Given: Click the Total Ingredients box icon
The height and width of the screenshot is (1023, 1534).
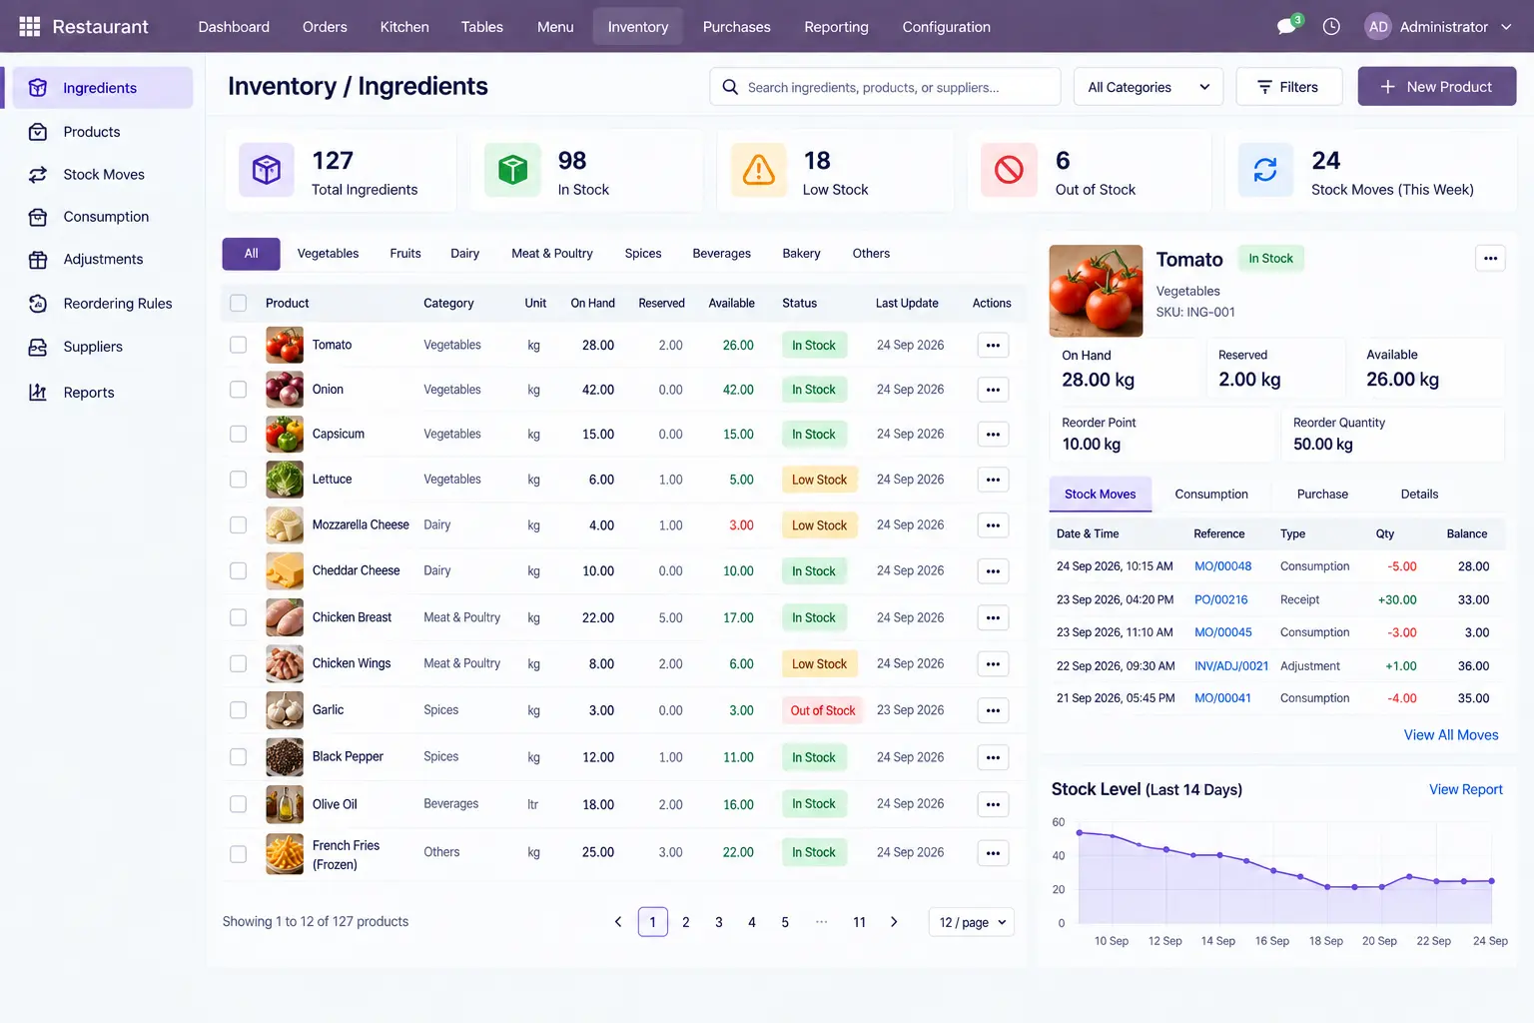Looking at the screenshot, I should point(267,170).
